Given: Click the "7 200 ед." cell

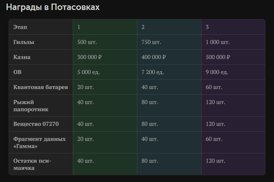Looking at the screenshot, I should coord(152,72).
